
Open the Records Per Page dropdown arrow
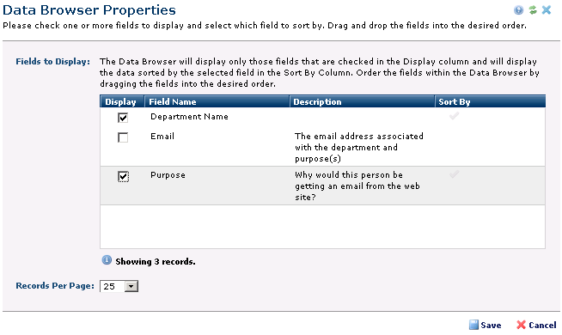(131, 286)
